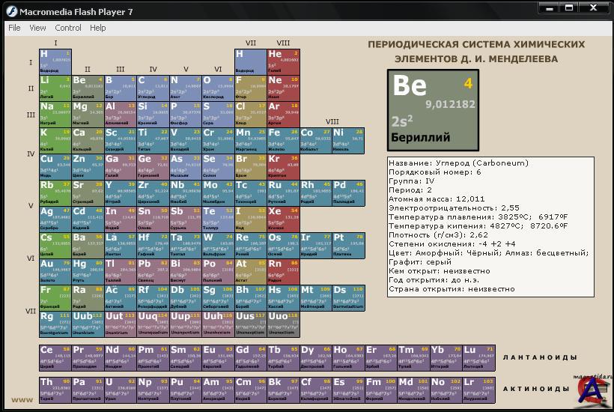The height and width of the screenshot is (412, 614).
Task: Click the large Beryllium preview card
Action: coord(433,109)
